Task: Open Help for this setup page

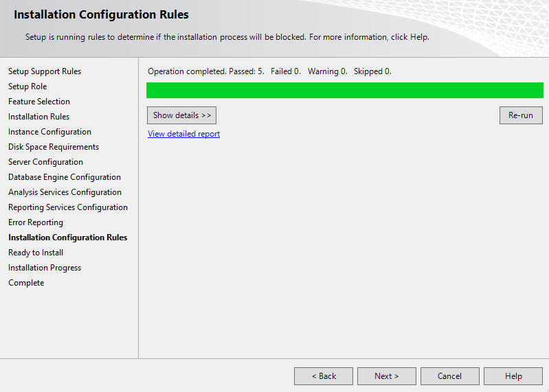Action: point(513,376)
